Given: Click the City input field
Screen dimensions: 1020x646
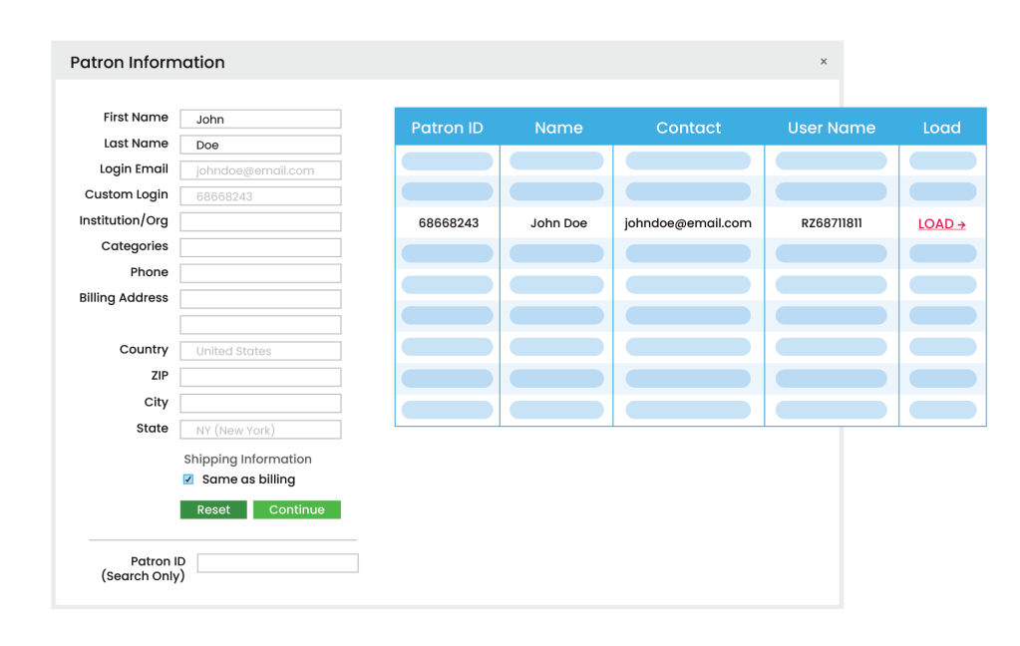Looking at the screenshot, I should [260, 403].
